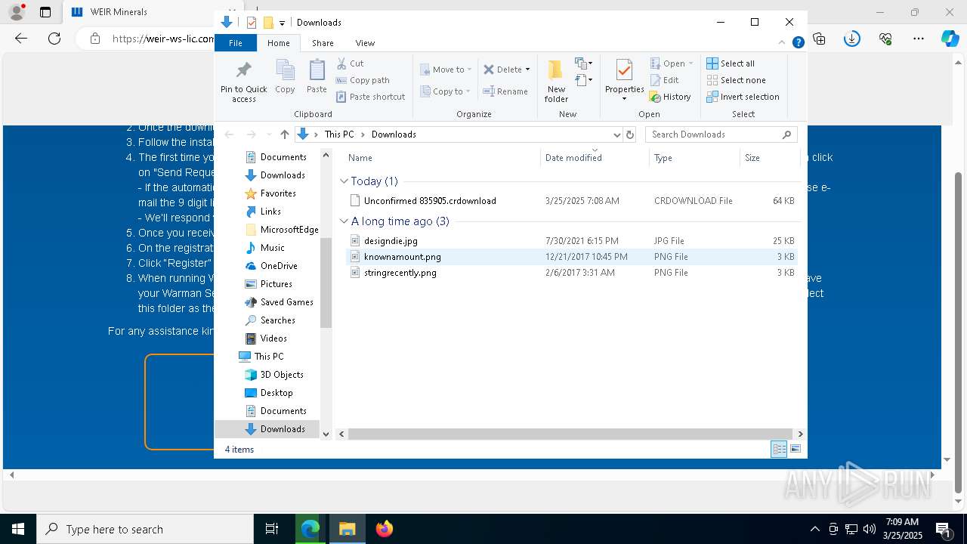Expand the Properties dropdown arrow
967x544 pixels.
pyautogui.click(x=624, y=99)
